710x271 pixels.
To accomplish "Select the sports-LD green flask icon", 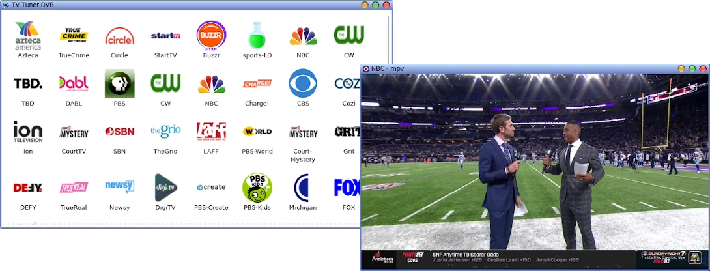I will (257, 35).
